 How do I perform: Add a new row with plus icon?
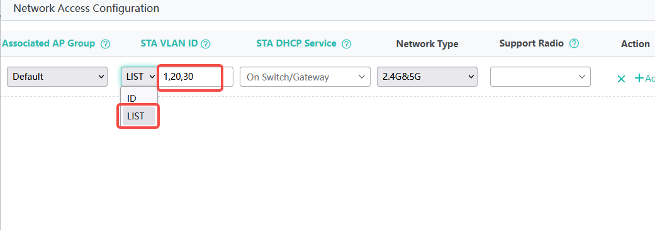point(639,78)
